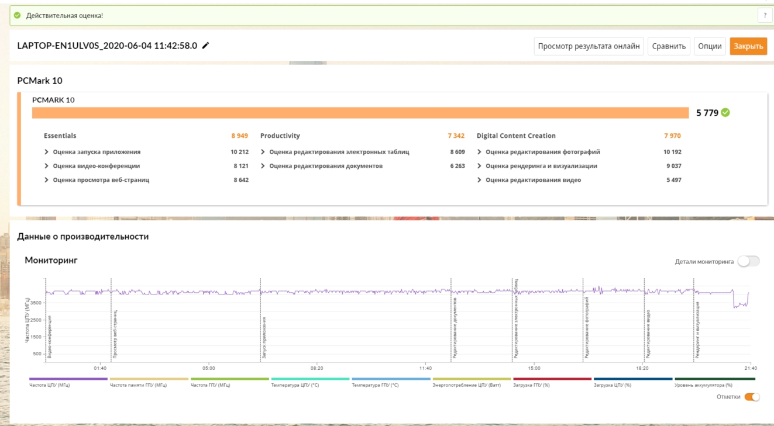The image size is (774, 426).
Task: Click the Данные о производительности heading
Action: pyautogui.click(x=83, y=237)
